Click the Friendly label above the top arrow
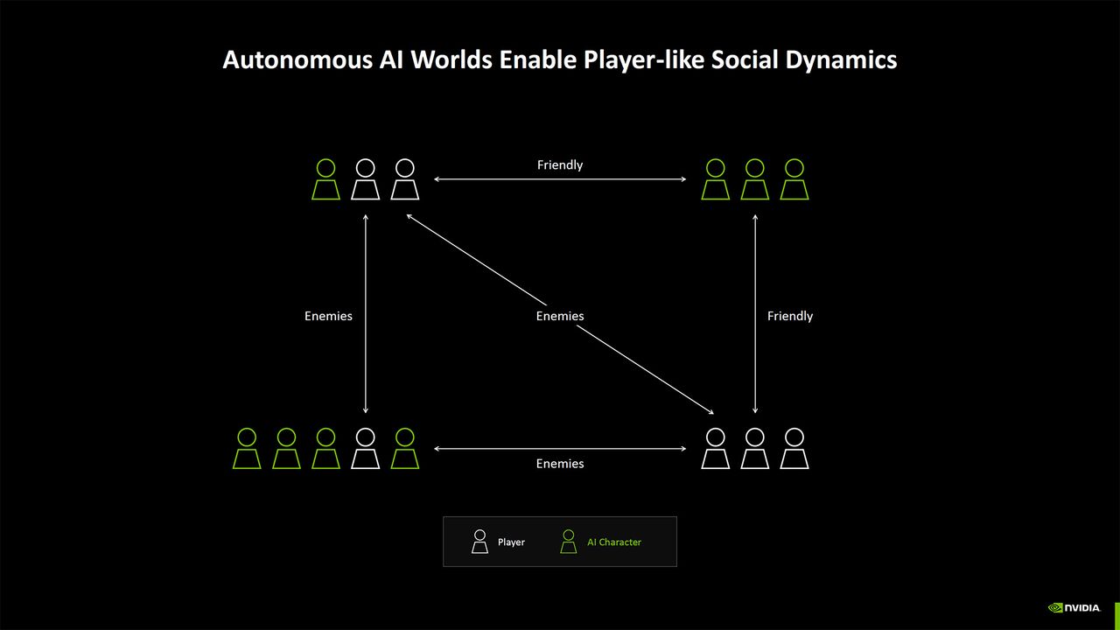 (x=560, y=164)
